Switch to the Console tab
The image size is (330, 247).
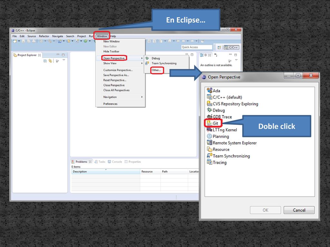pos(115,162)
